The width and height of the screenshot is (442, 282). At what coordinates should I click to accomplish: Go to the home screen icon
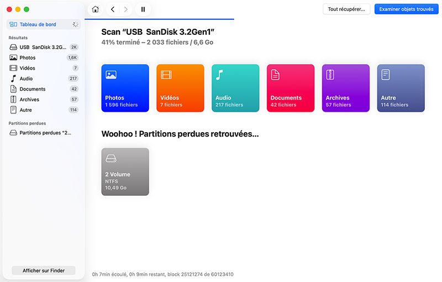tap(95, 9)
